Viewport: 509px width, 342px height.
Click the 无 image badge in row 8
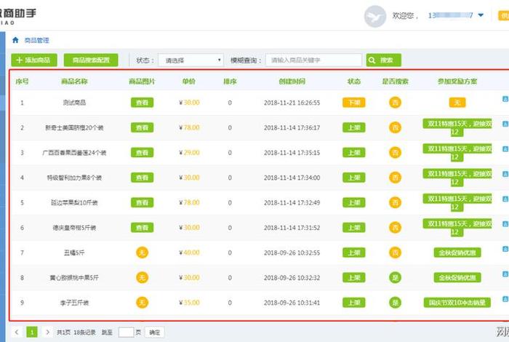click(x=143, y=277)
